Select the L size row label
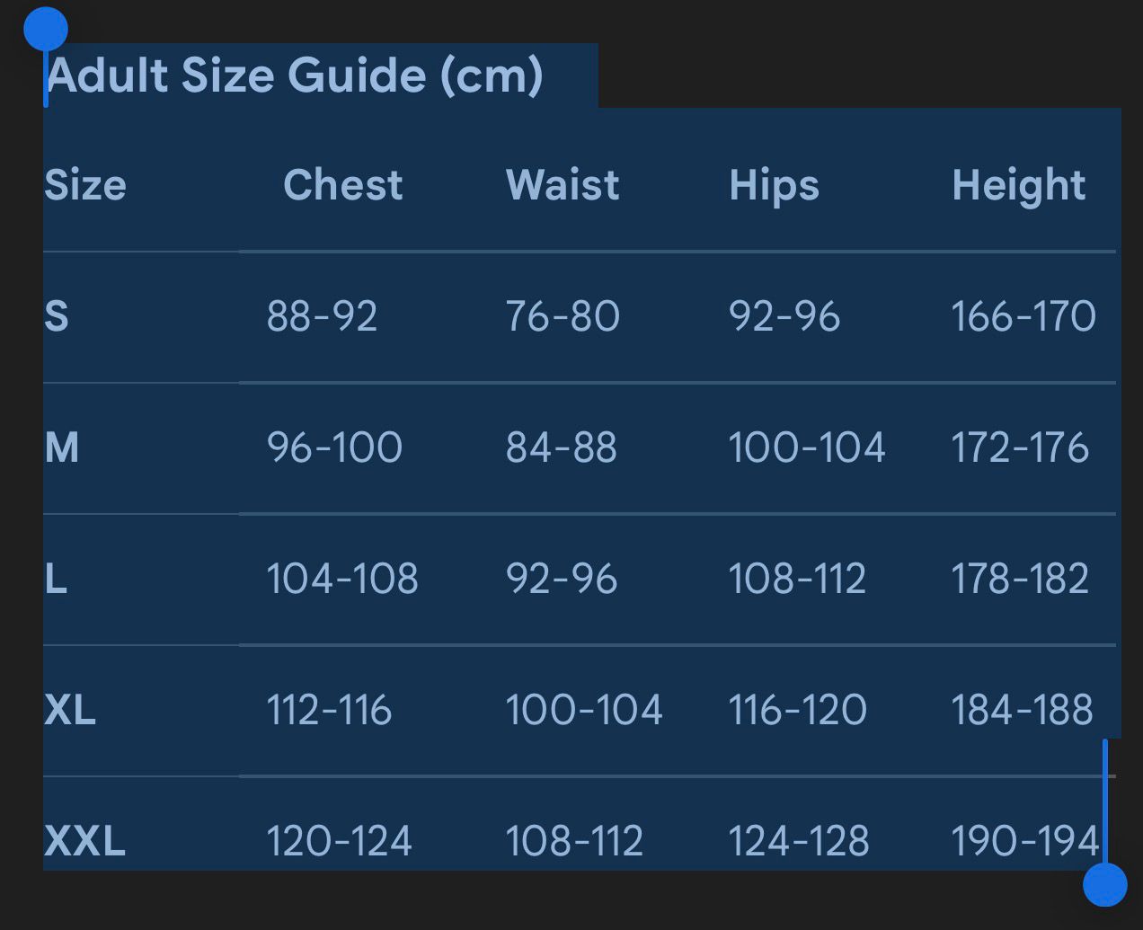The height and width of the screenshot is (930, 1143). pos(56,579)
